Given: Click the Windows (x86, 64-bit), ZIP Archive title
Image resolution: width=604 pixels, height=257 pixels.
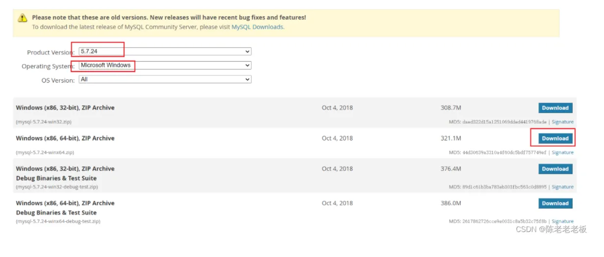Looking at the screenshot, I should point(65,139).
